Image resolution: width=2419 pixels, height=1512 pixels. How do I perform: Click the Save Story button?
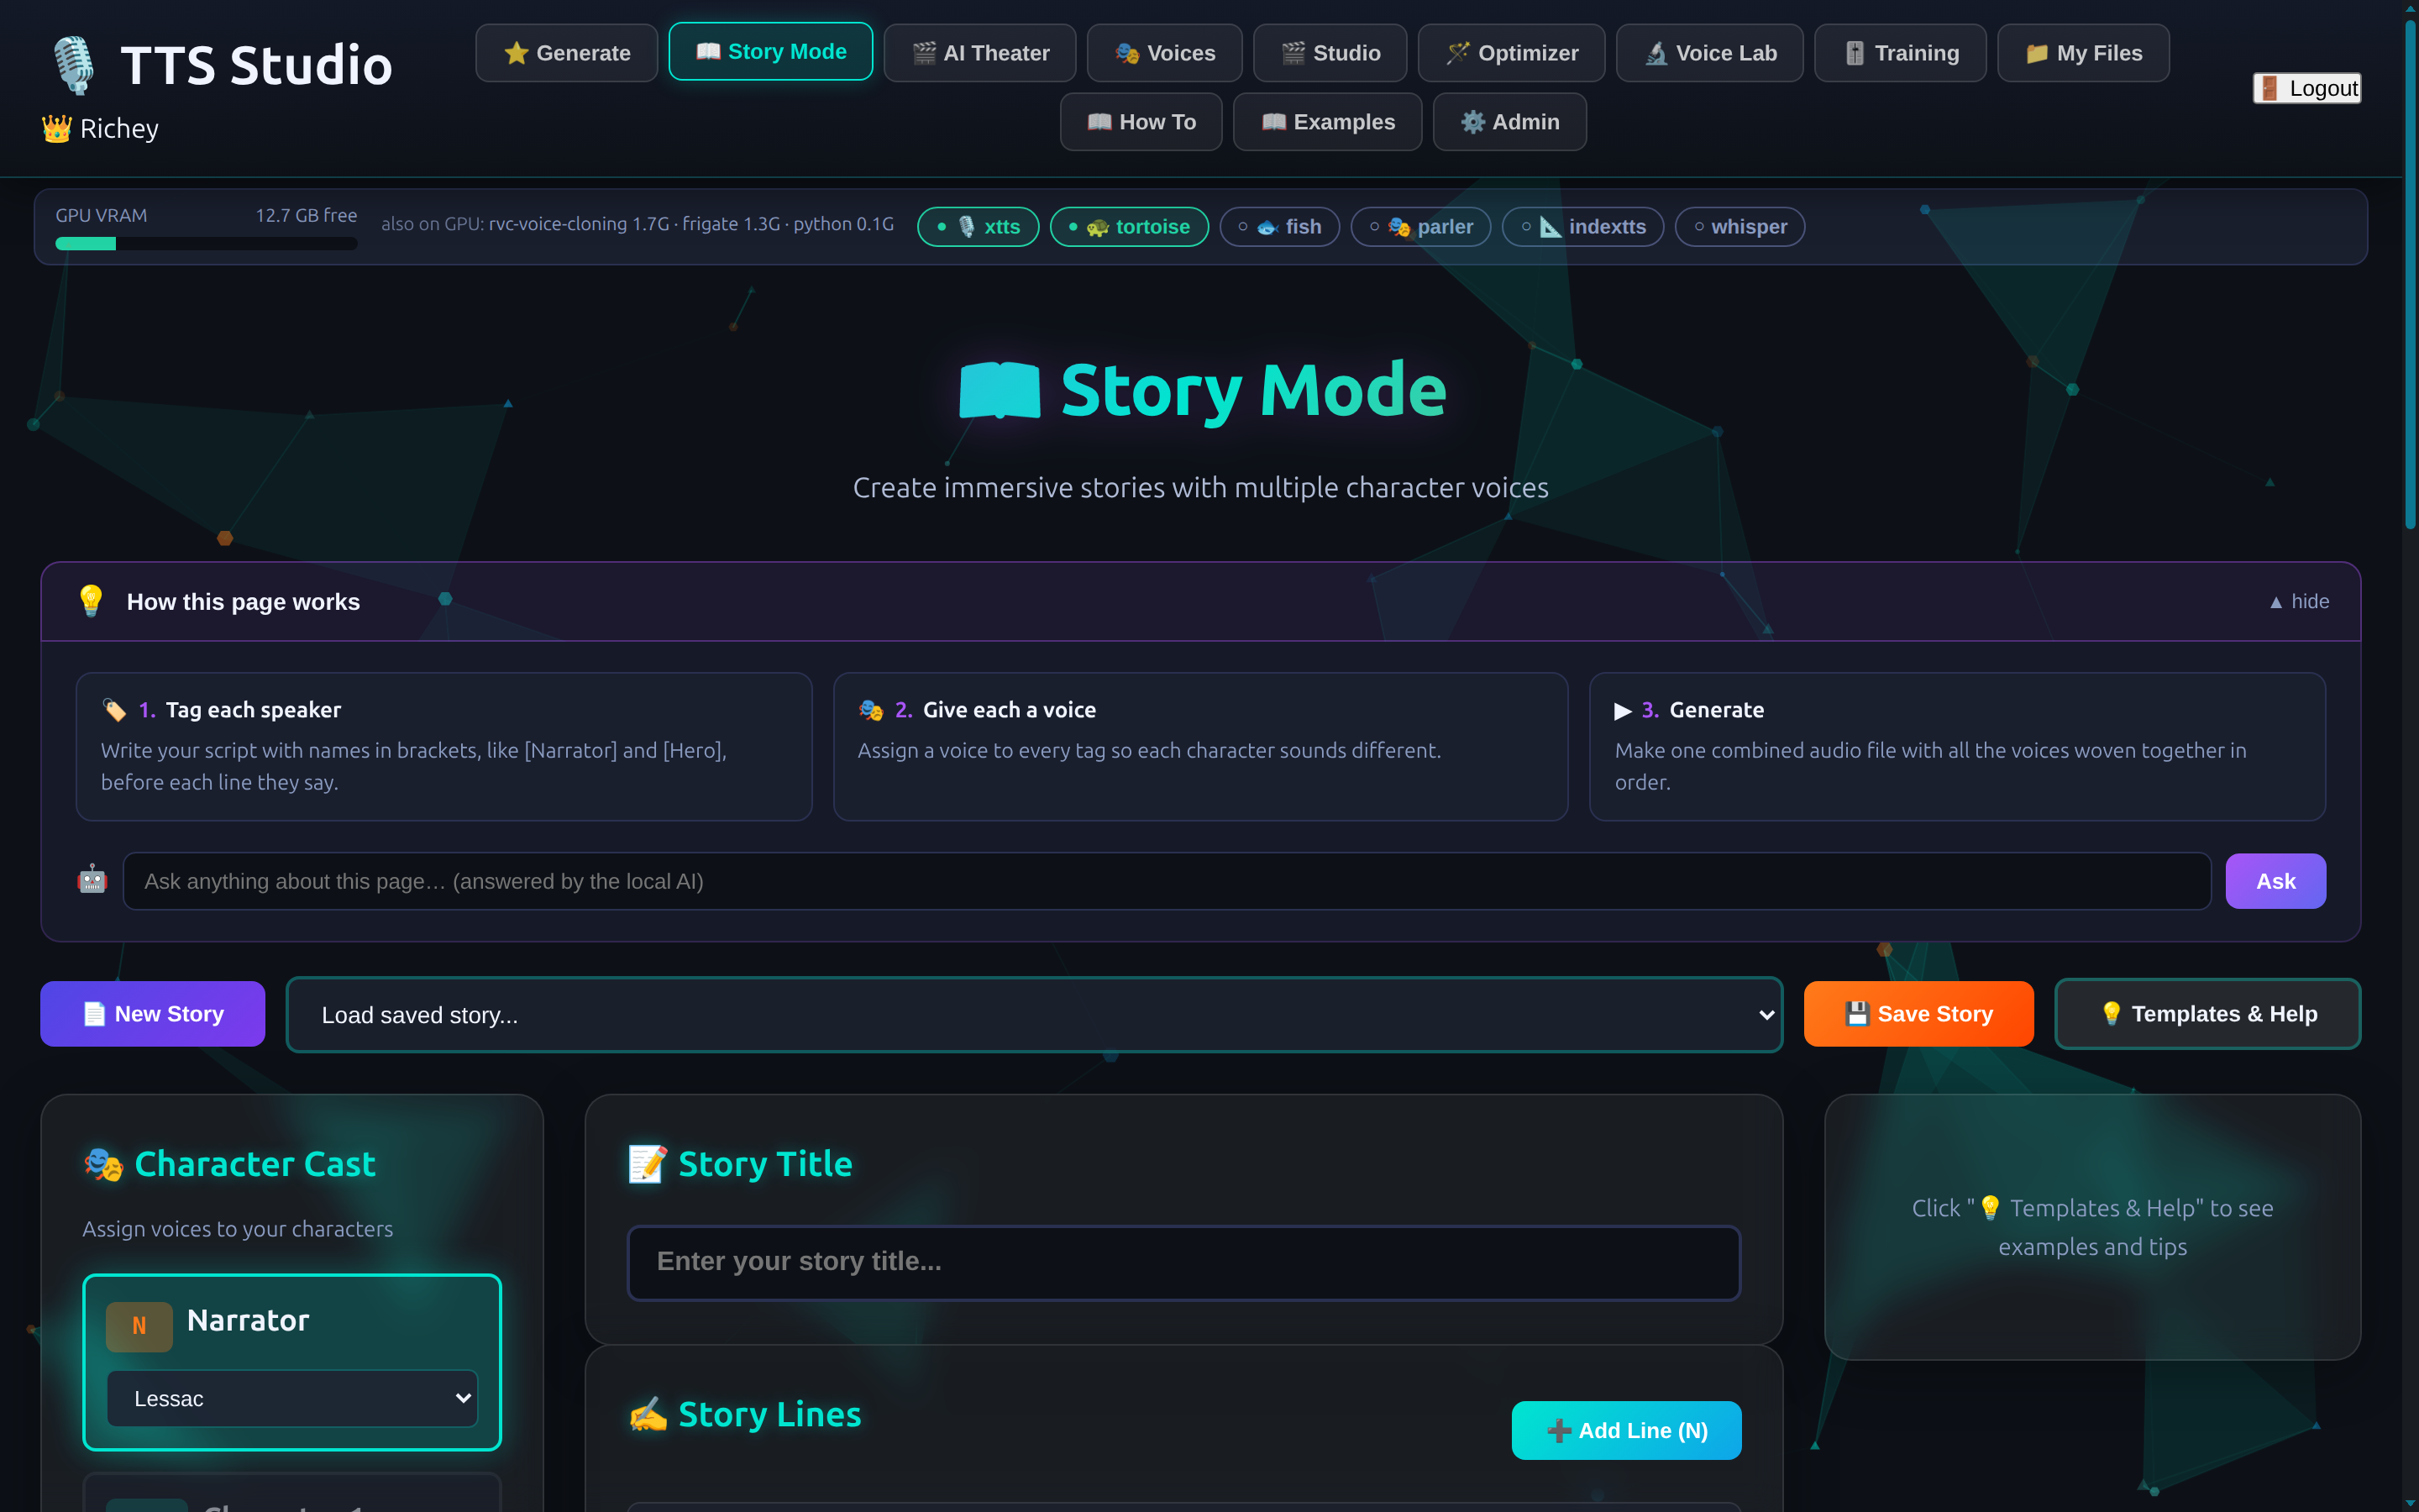(1918, 1014)
